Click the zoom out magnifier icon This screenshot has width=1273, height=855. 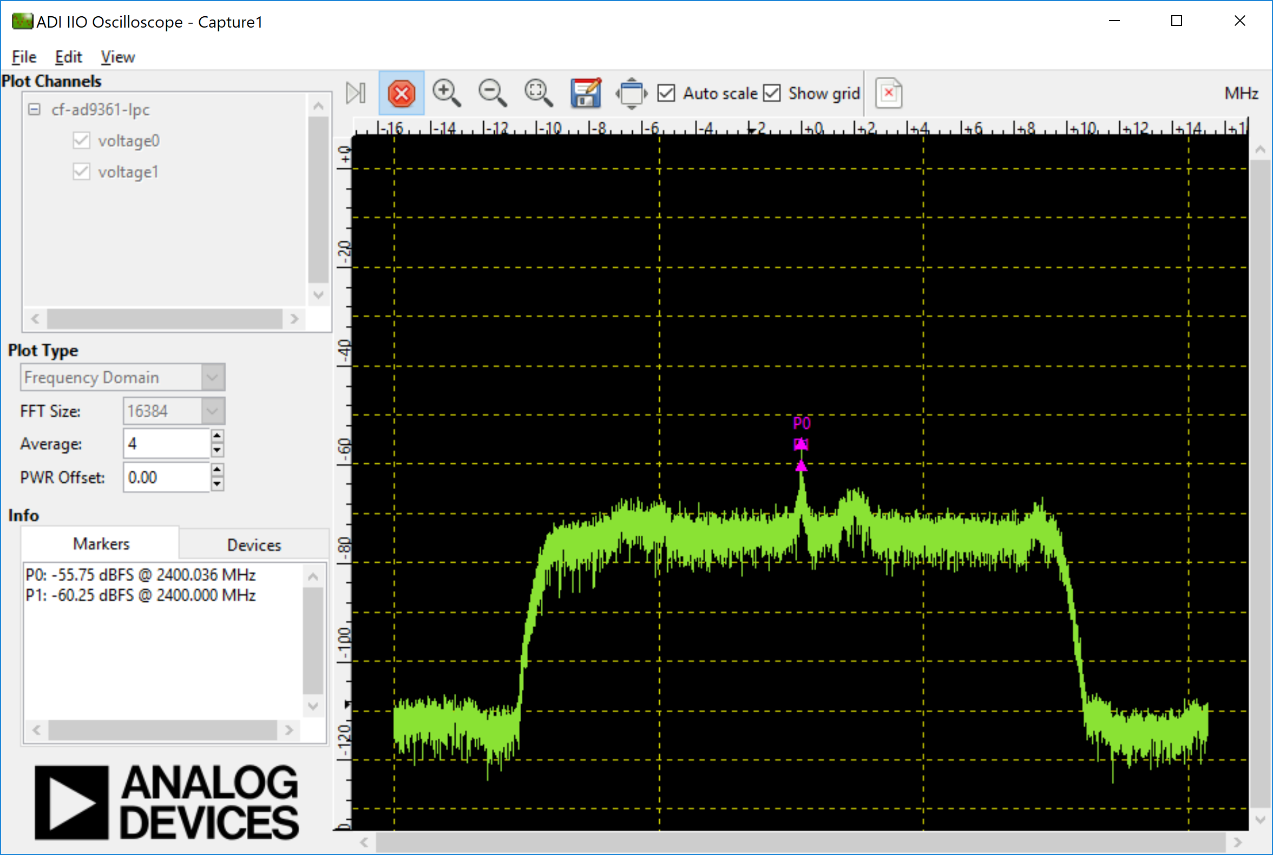(x=492, y=93)
